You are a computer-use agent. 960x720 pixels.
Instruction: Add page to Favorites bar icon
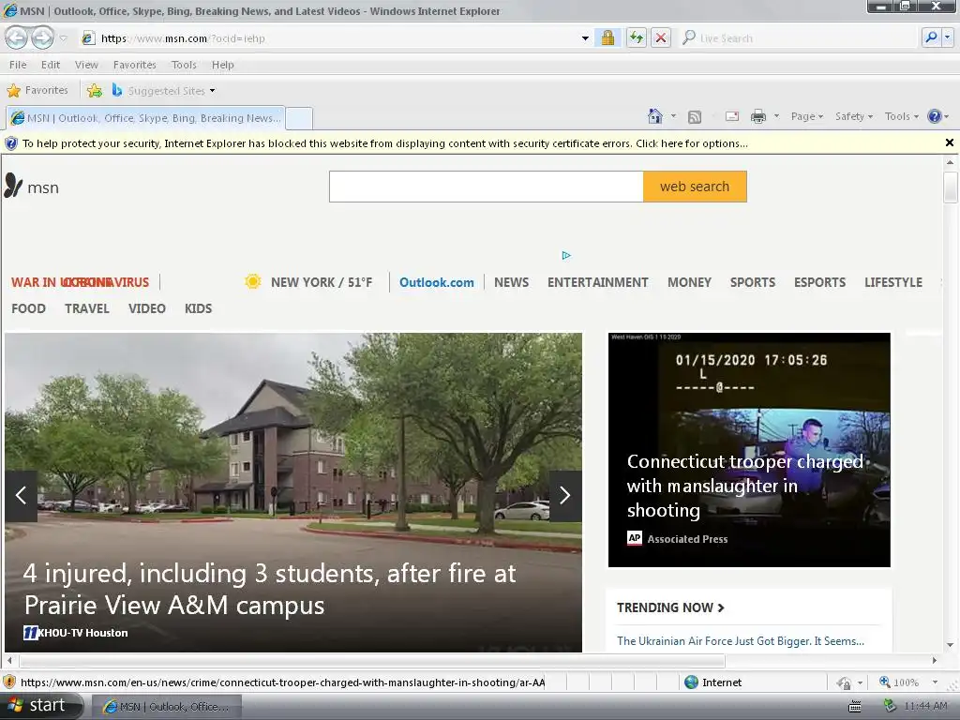coord(95,91)
